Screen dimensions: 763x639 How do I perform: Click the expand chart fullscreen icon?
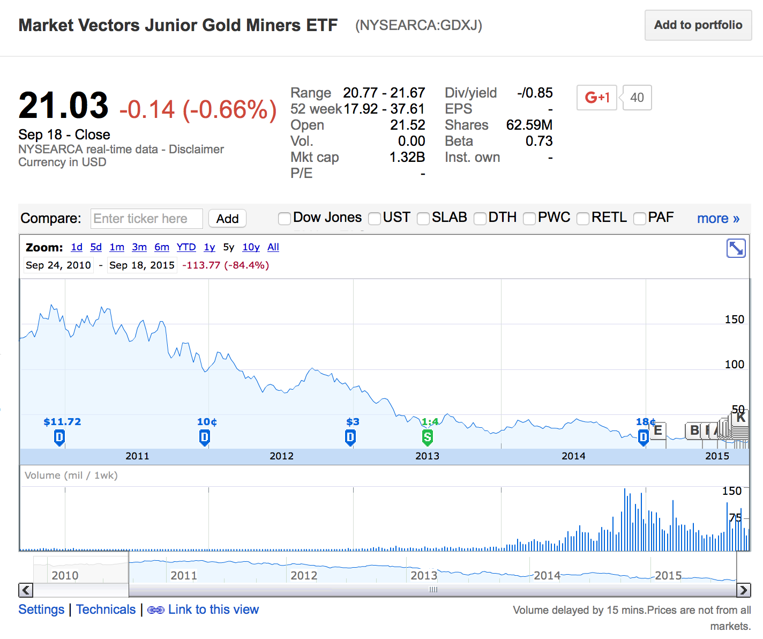point(736,248)
